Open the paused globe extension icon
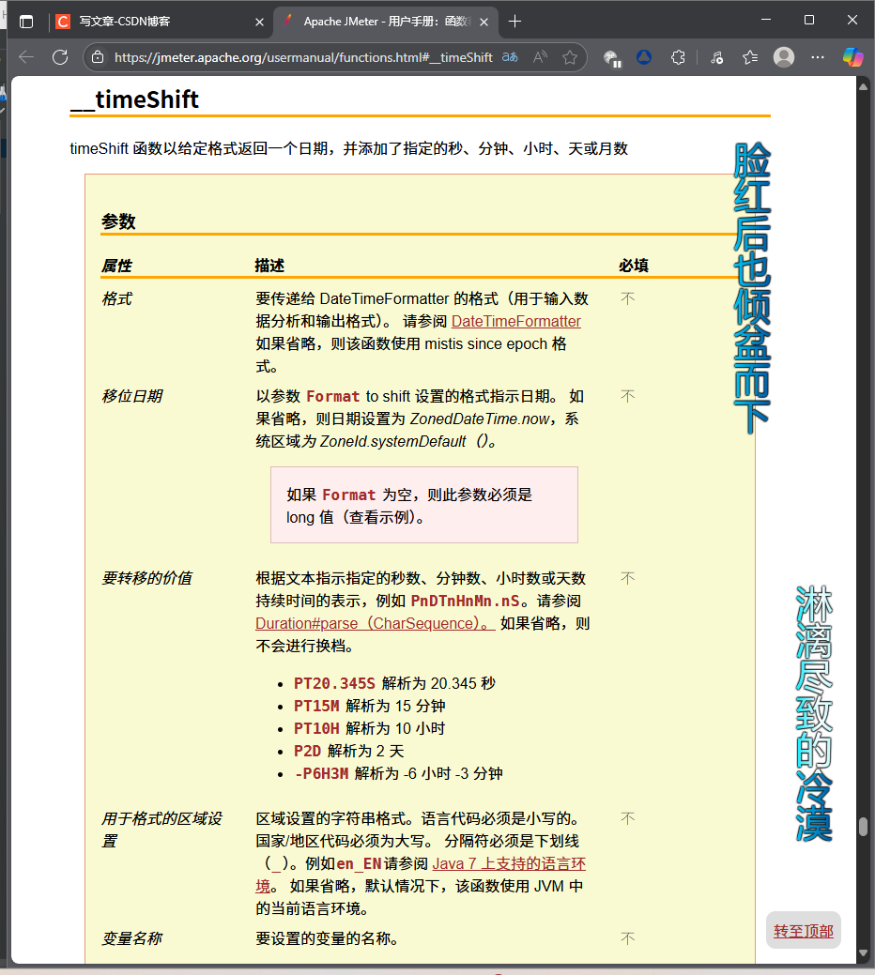The image size is (875, 975). click(612, 58)
